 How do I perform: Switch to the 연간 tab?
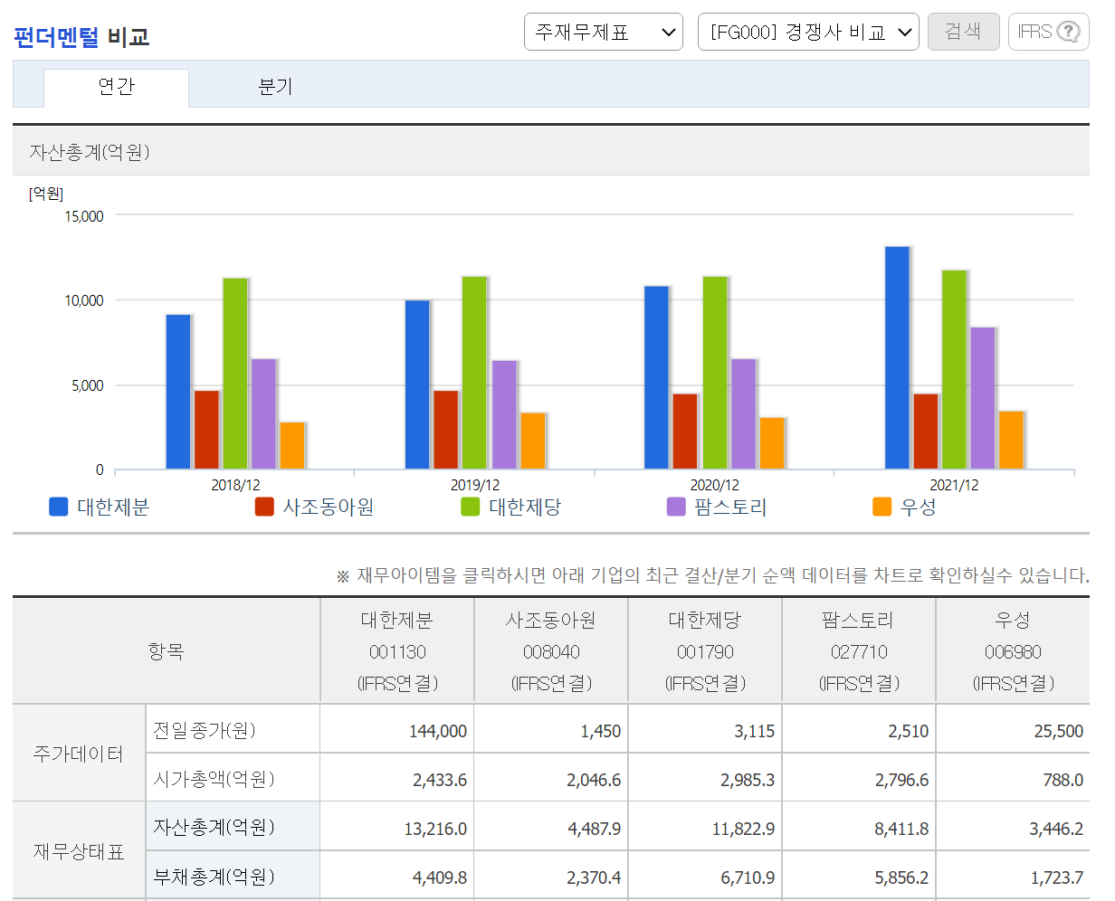pyautogui.click(x=116, y=88)
